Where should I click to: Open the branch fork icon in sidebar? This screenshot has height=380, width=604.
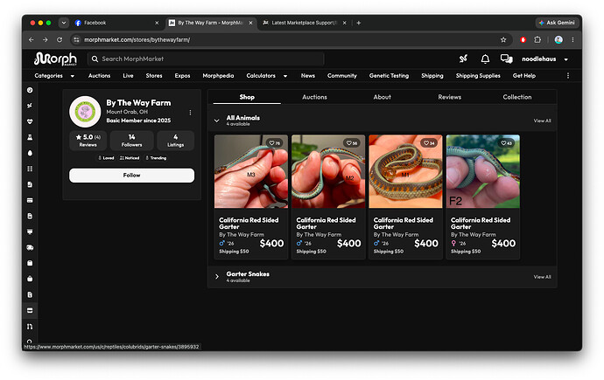pyautogui.click(x=30, y=326)
